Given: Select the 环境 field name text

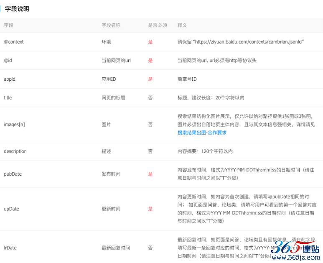Looking at the screenshot, I should tap(106, 42).
